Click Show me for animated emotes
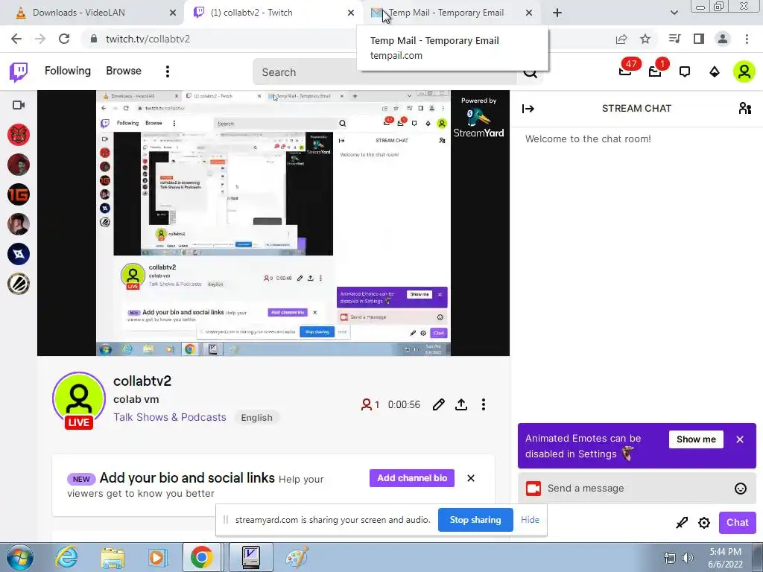 tap(697, 439)
